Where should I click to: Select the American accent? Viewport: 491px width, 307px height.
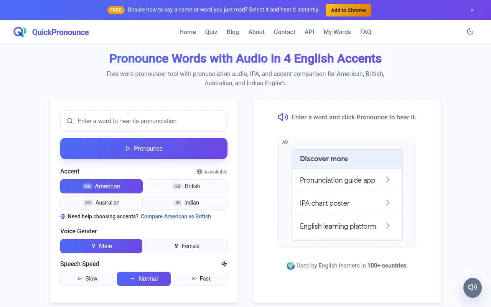pyautogui.click(x=101, y=187)
